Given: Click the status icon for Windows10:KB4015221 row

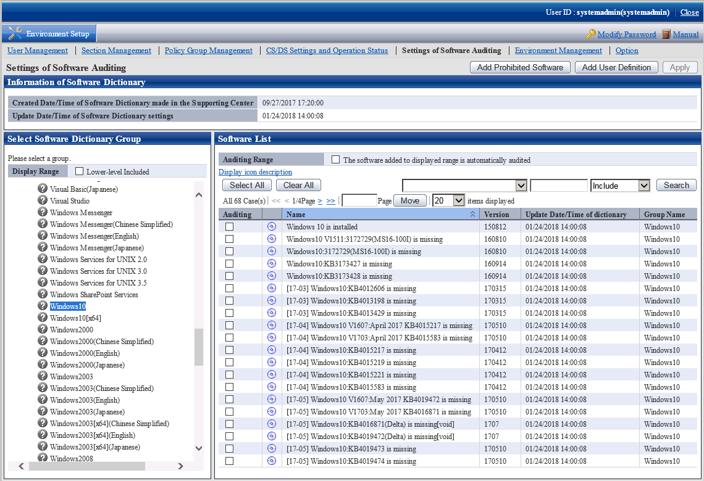Looking at the screenshot, I should pyautogui.click(x=272, y=374).
